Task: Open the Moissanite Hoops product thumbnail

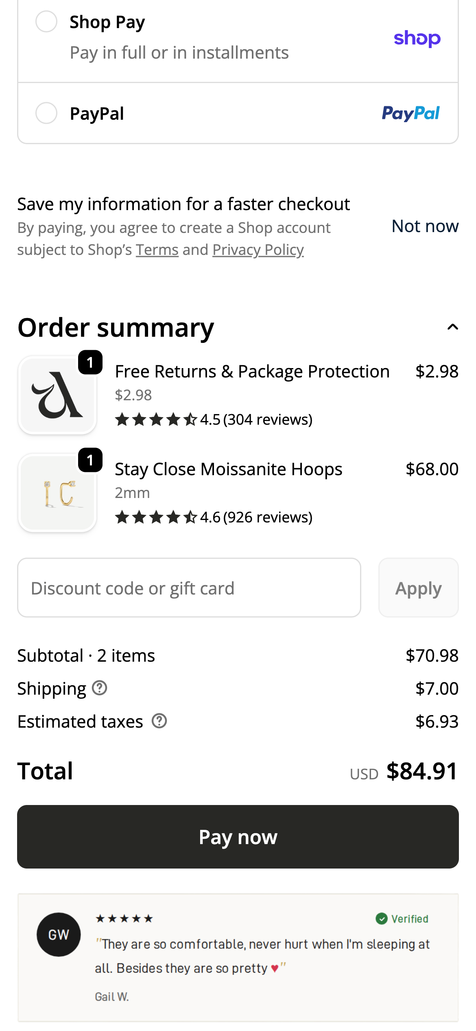Action: tap(57, 493)
